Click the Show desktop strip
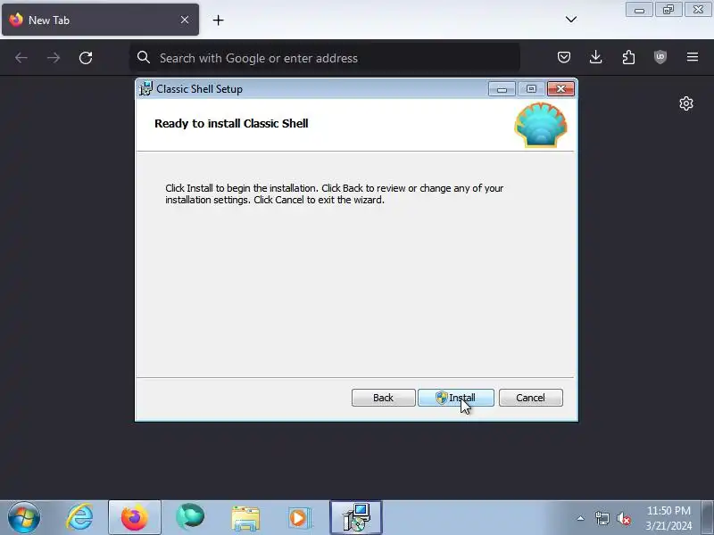Viewport: 714px width, 535px height. coord(707,518)
